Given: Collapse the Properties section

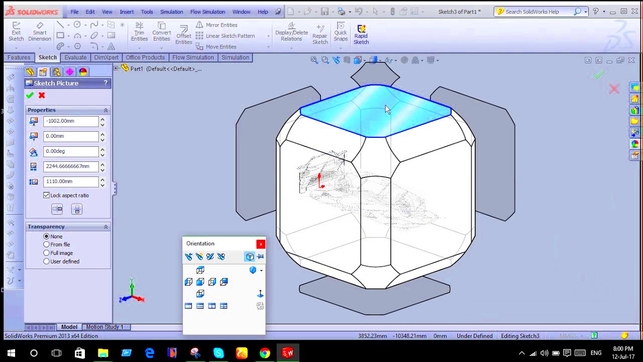Looking at the screenshot, I should 105,110.
